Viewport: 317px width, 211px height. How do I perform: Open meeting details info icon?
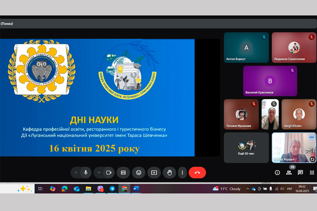point(278,172)
